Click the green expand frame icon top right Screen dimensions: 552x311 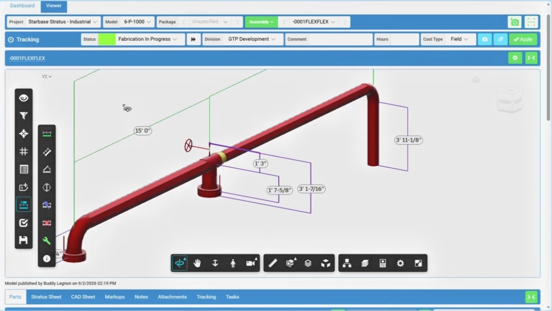(x=531, y=22)
